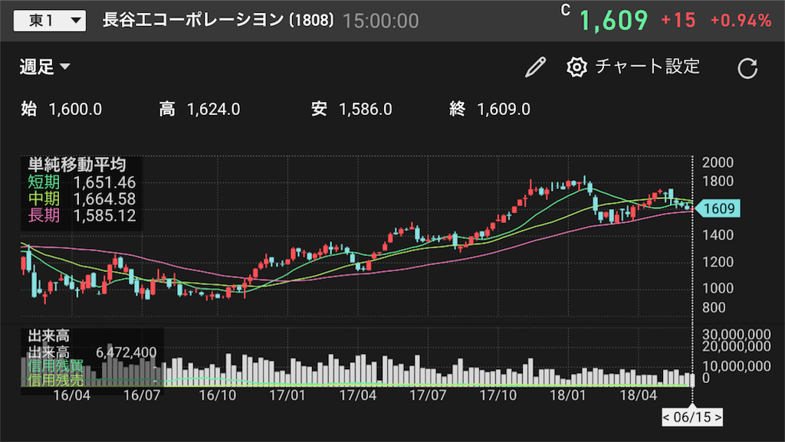Select the pencil drawing tool icon

[535, 67]
